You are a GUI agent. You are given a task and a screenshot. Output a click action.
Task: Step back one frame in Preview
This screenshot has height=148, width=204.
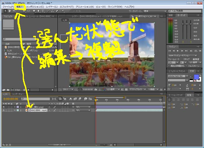[x=174, y=51]
